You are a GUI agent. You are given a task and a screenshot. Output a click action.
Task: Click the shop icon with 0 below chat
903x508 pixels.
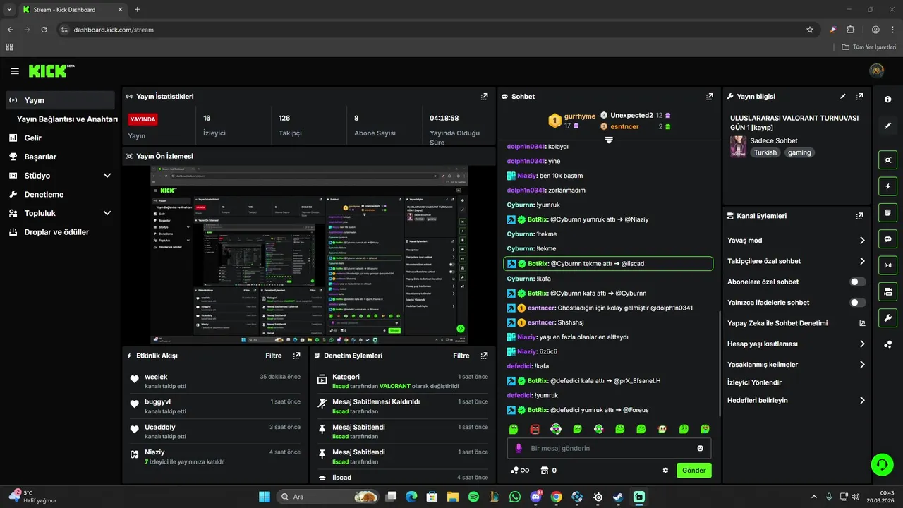[x=549, y=471]
